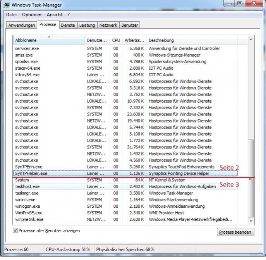The width and height of the screenshot is (266, 260).
Task: Click the CPU-Auslastung: 51% status entry
Action: click(x=68, y=250)
